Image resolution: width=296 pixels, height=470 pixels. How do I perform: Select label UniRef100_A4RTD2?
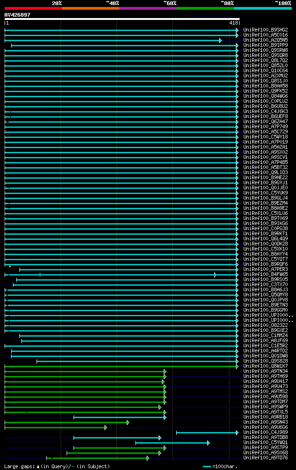265,351
